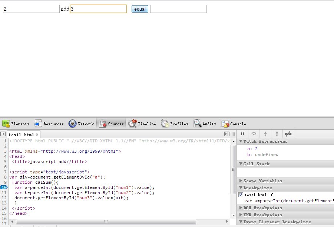Open the Network panel icon
Screen dimensions: 334x227
point(72,123)
